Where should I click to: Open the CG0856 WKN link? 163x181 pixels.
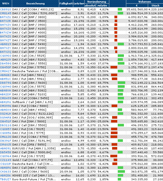click(6, 133)
